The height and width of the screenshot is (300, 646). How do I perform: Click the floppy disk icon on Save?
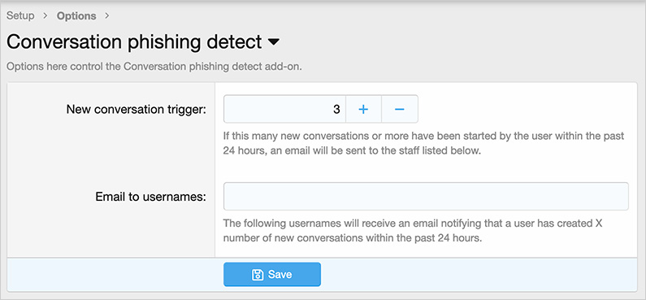tap(258, 275)
